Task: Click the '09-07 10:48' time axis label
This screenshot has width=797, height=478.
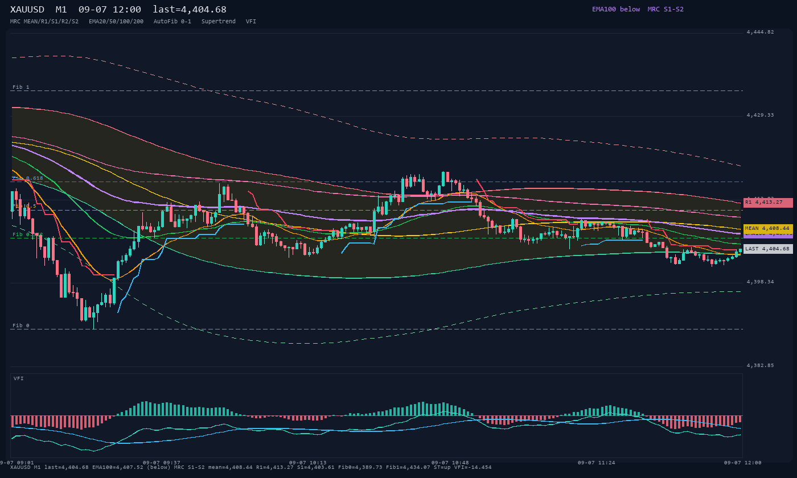Action: pos(450,463)
